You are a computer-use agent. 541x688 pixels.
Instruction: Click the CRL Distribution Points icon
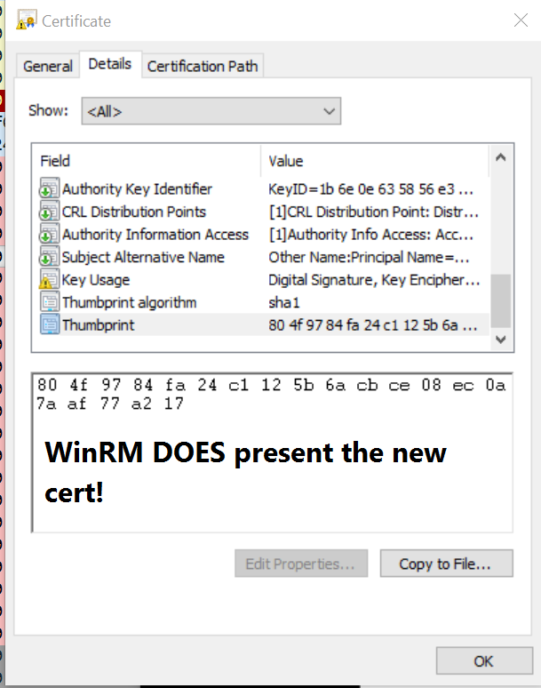click(x=49, y=212)
